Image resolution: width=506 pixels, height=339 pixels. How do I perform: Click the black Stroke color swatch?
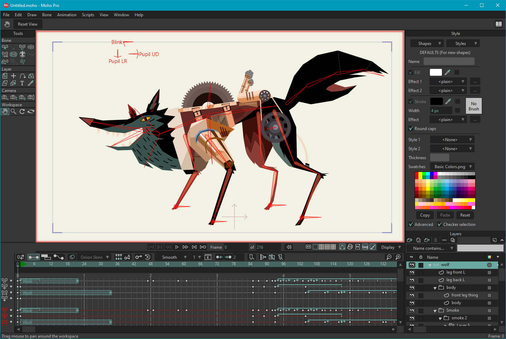pyautogui.click(x=436, y=101)
